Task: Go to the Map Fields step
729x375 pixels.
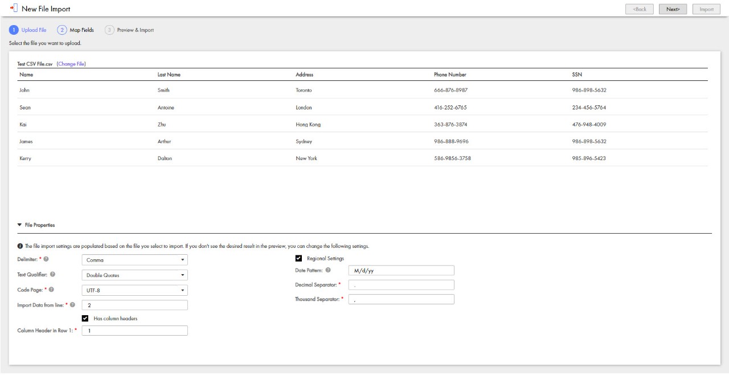Action: pos(76,30)
